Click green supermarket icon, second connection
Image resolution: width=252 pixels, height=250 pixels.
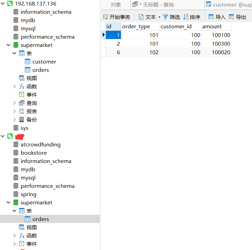tap(16, 202)
